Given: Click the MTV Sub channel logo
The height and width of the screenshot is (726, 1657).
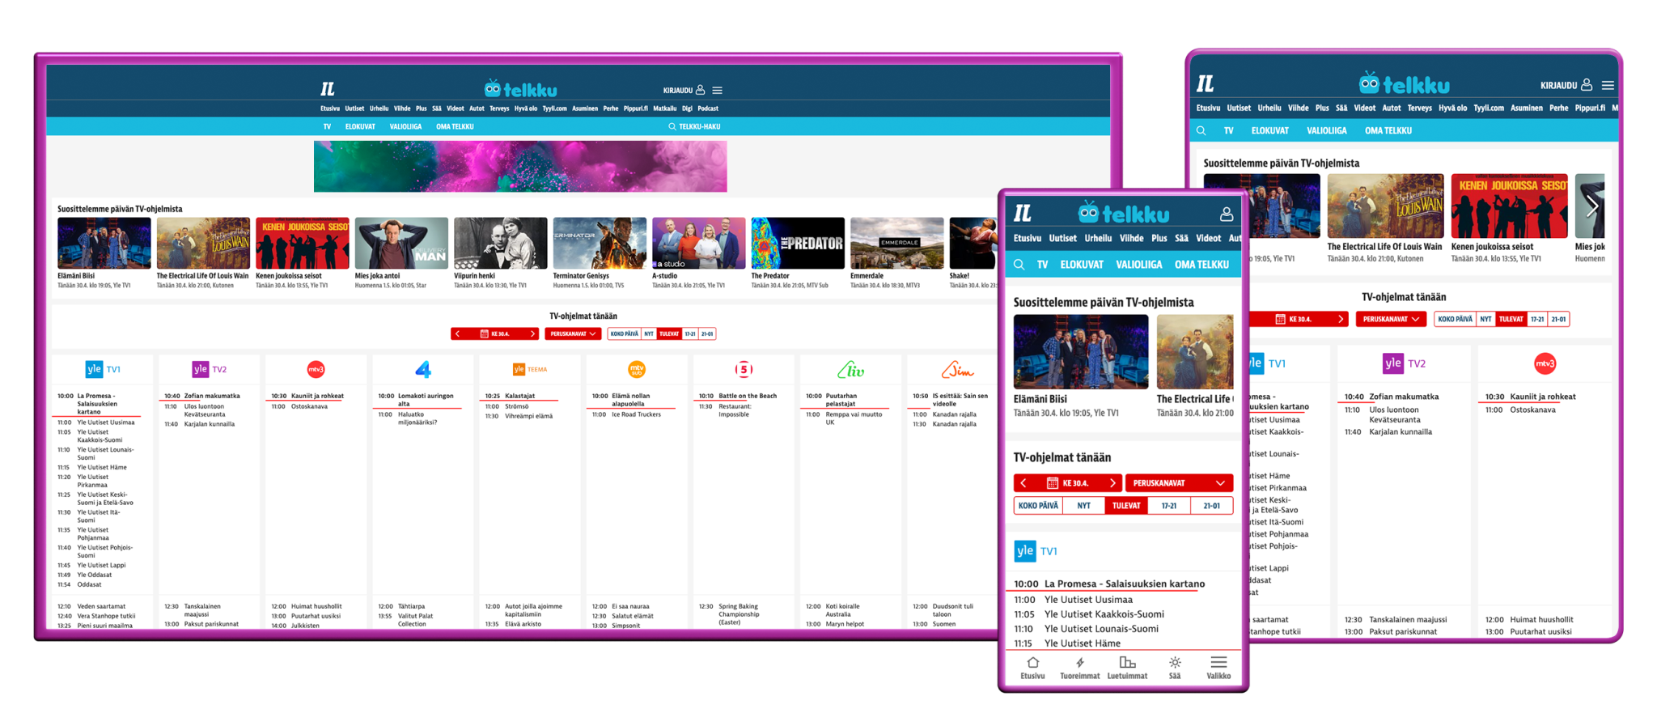Looking at the screenshot, I should point(637,369).
